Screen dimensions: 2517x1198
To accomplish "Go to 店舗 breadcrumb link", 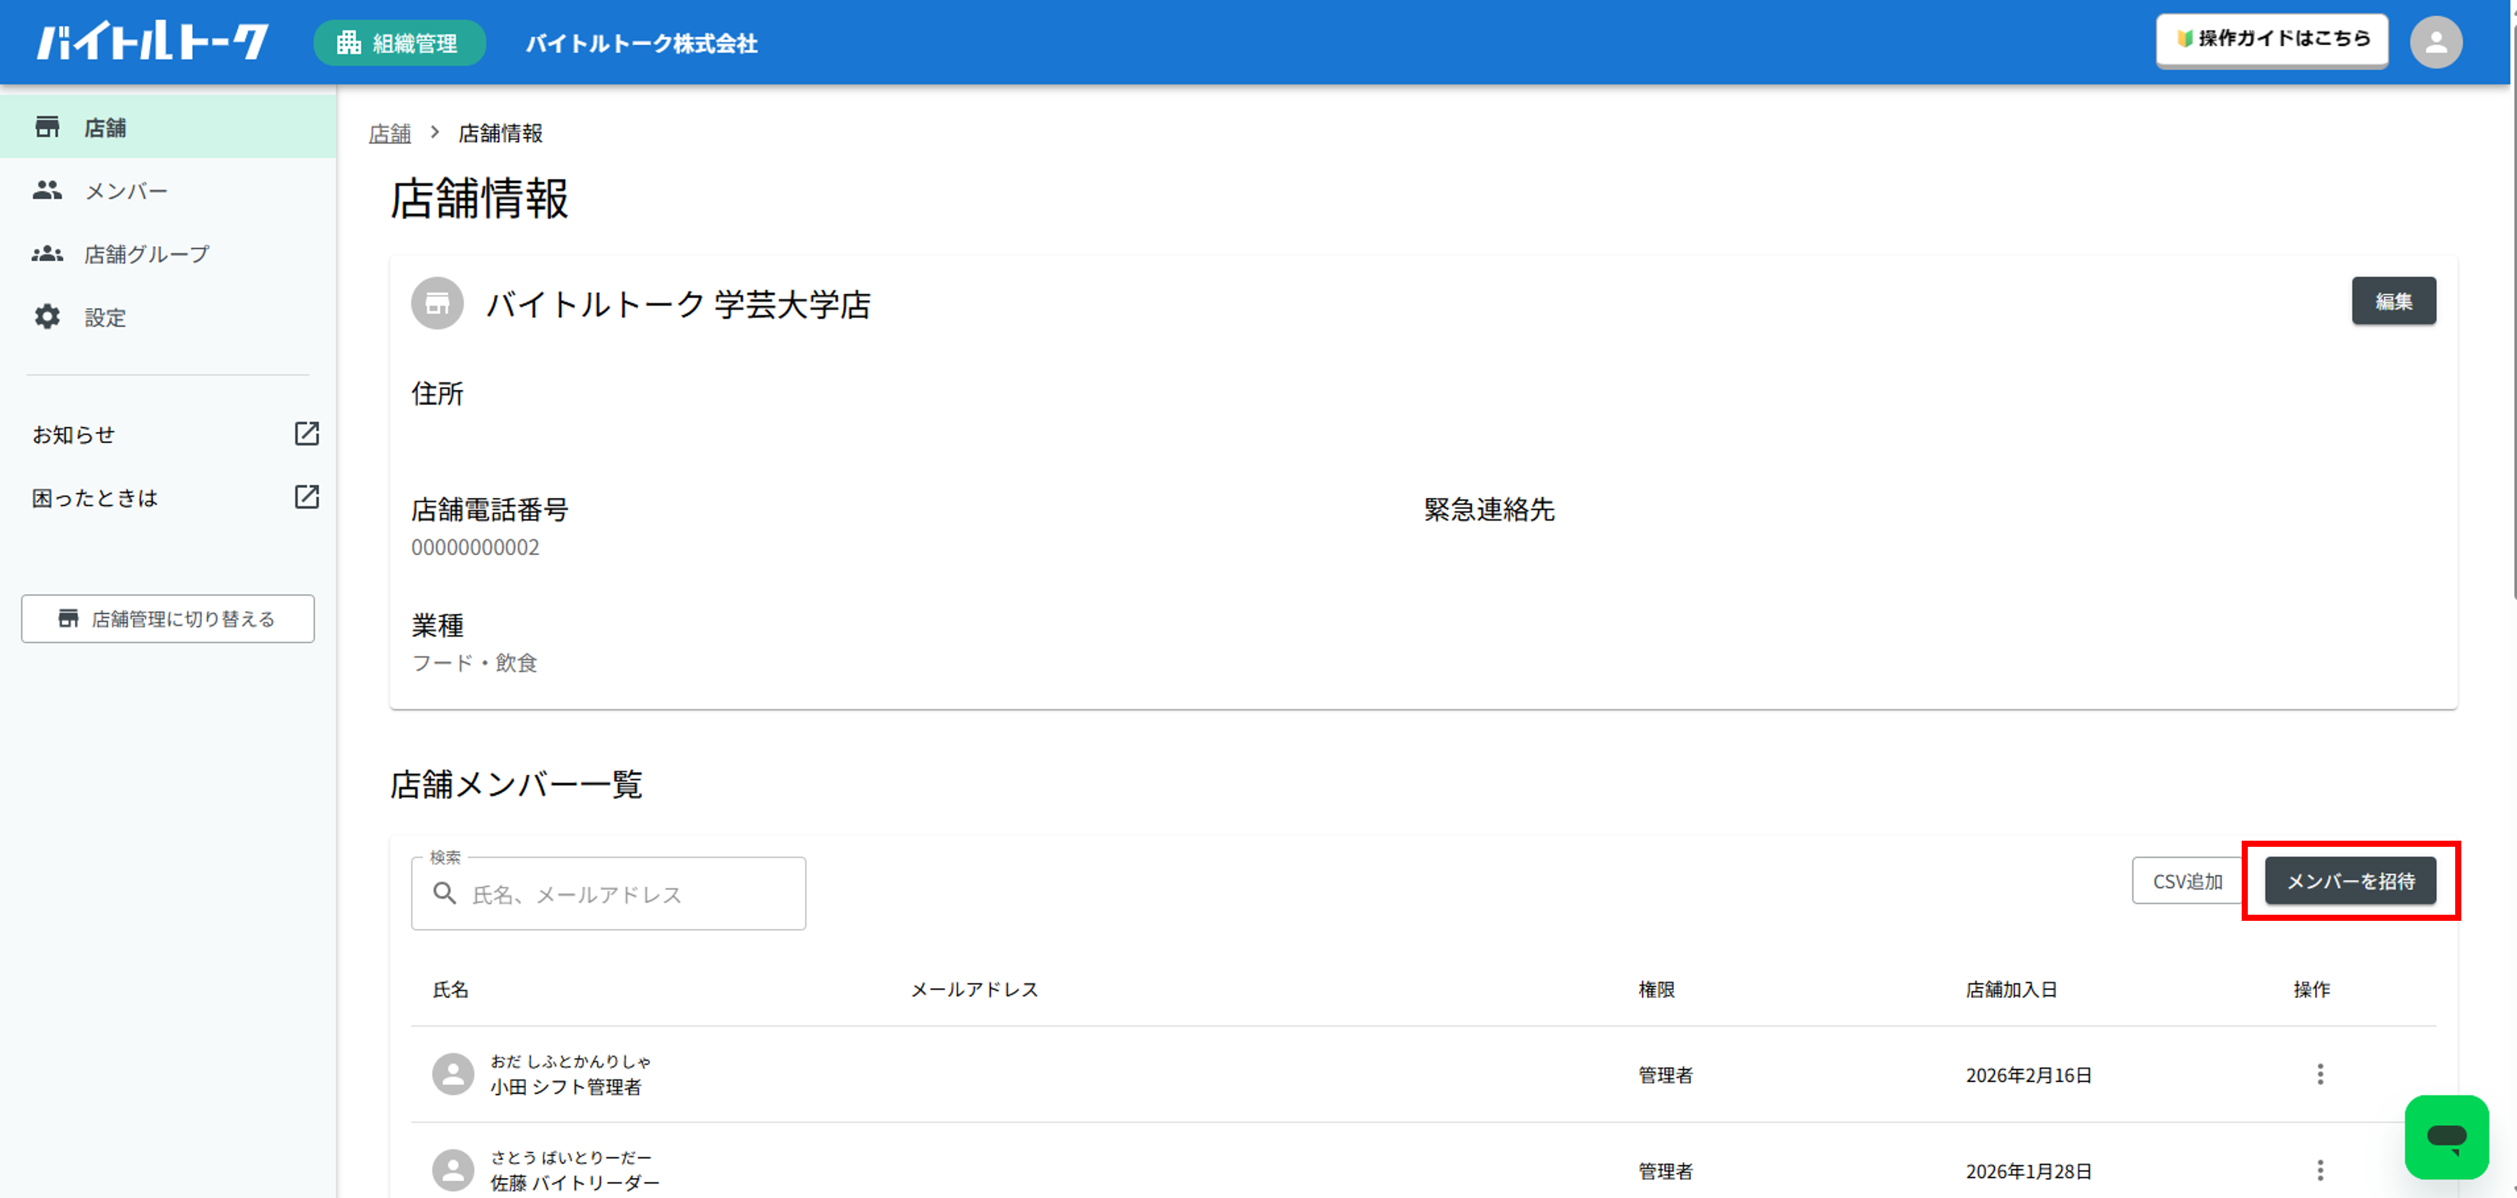I will coord(390,133).
